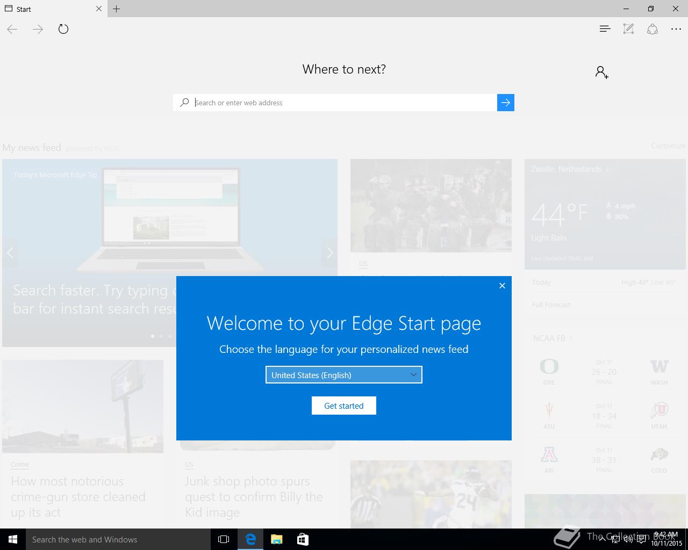Close the Welcome dialog with the X
Viewport: 688px width, 550px height.
pos(502,286)
